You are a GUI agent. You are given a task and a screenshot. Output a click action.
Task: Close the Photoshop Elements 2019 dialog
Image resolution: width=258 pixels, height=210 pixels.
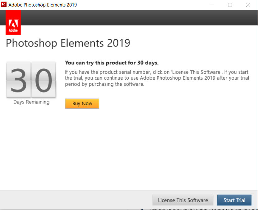tap(248, 5)
